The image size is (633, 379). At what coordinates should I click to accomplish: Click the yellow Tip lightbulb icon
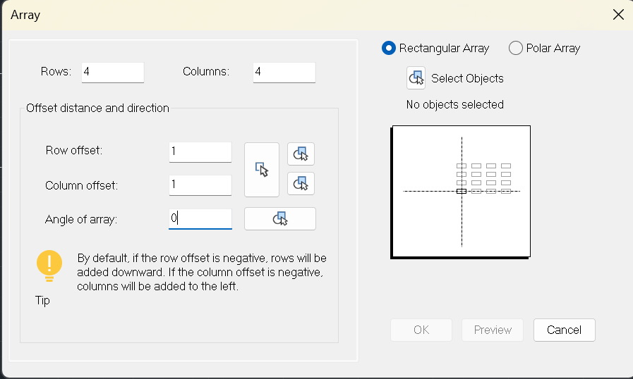[49, 266]
